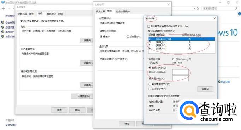Click the search magnifier icon in Control Panel

[236, 8]
